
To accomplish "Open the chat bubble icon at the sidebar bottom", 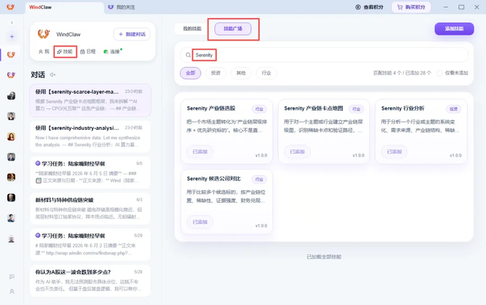I will click(x=12, y=277).
